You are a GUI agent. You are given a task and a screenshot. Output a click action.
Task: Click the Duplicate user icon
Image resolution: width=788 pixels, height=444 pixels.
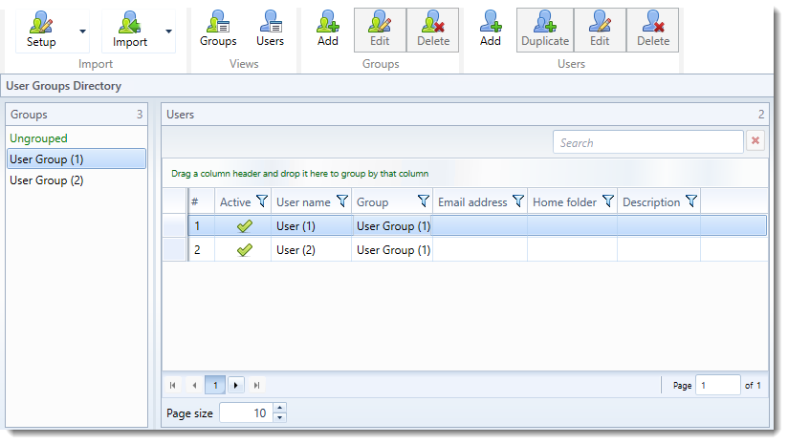point(545,21)
